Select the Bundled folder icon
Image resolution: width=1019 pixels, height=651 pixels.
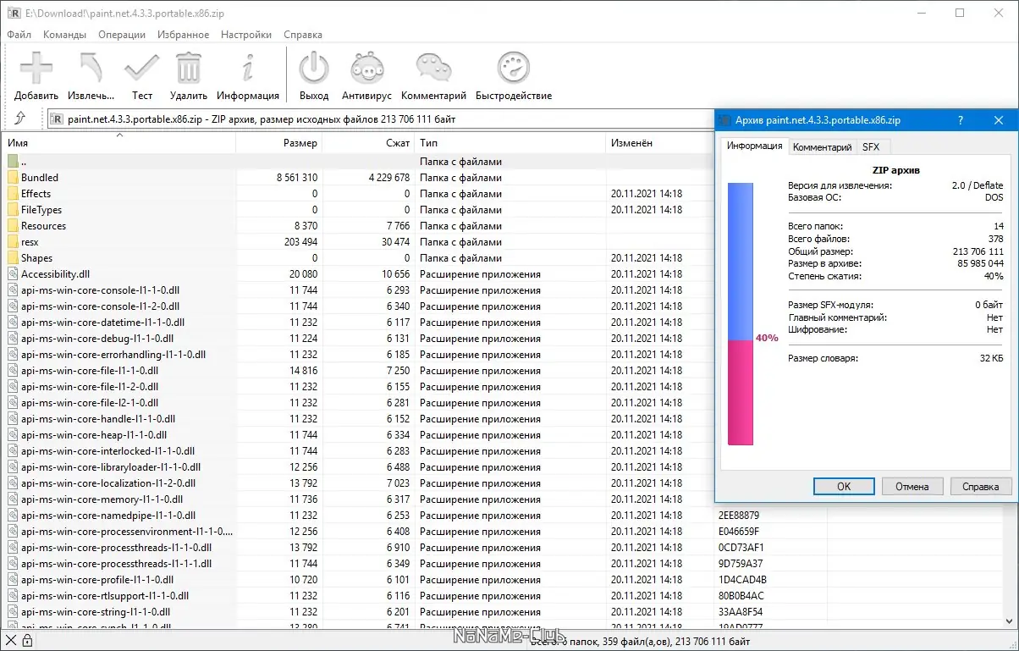coord(13,178)
